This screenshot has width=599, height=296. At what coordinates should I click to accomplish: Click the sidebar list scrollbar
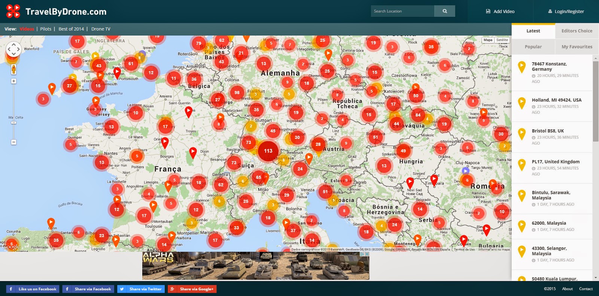click(x=596, y=101)
